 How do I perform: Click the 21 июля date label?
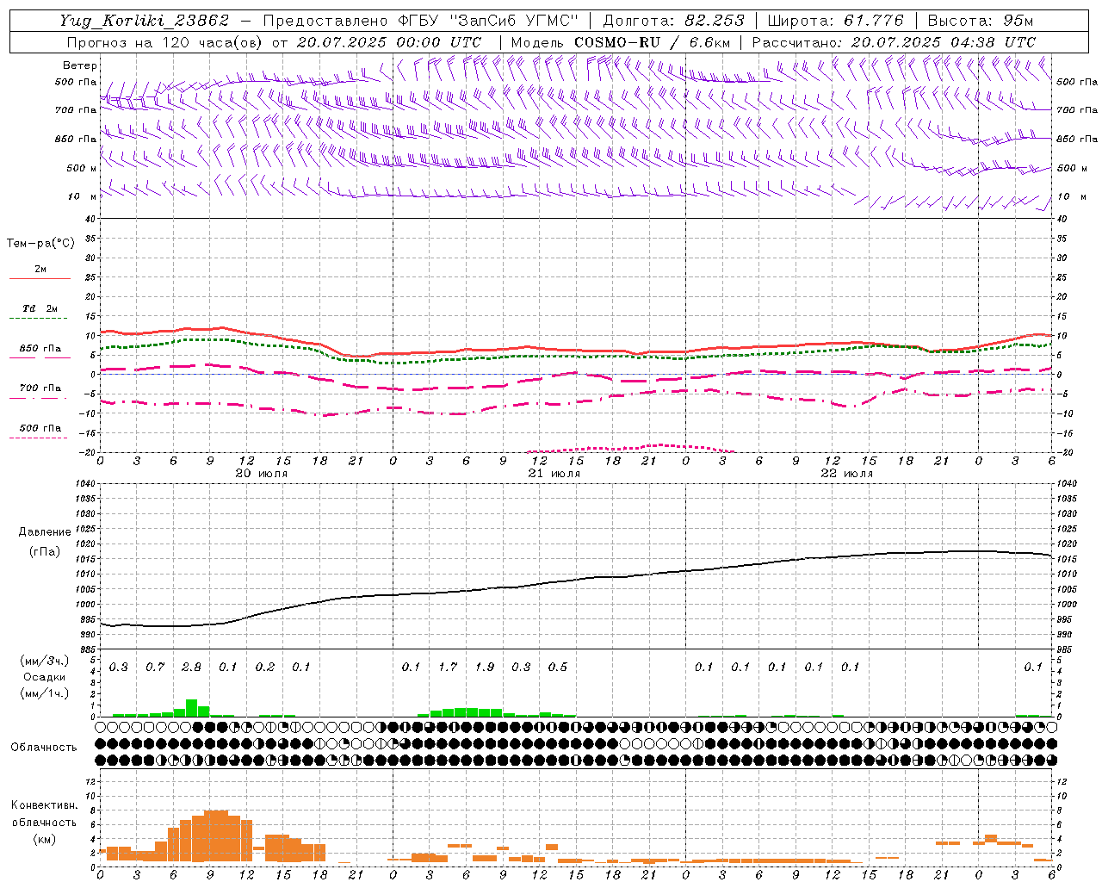pos(554,474)
